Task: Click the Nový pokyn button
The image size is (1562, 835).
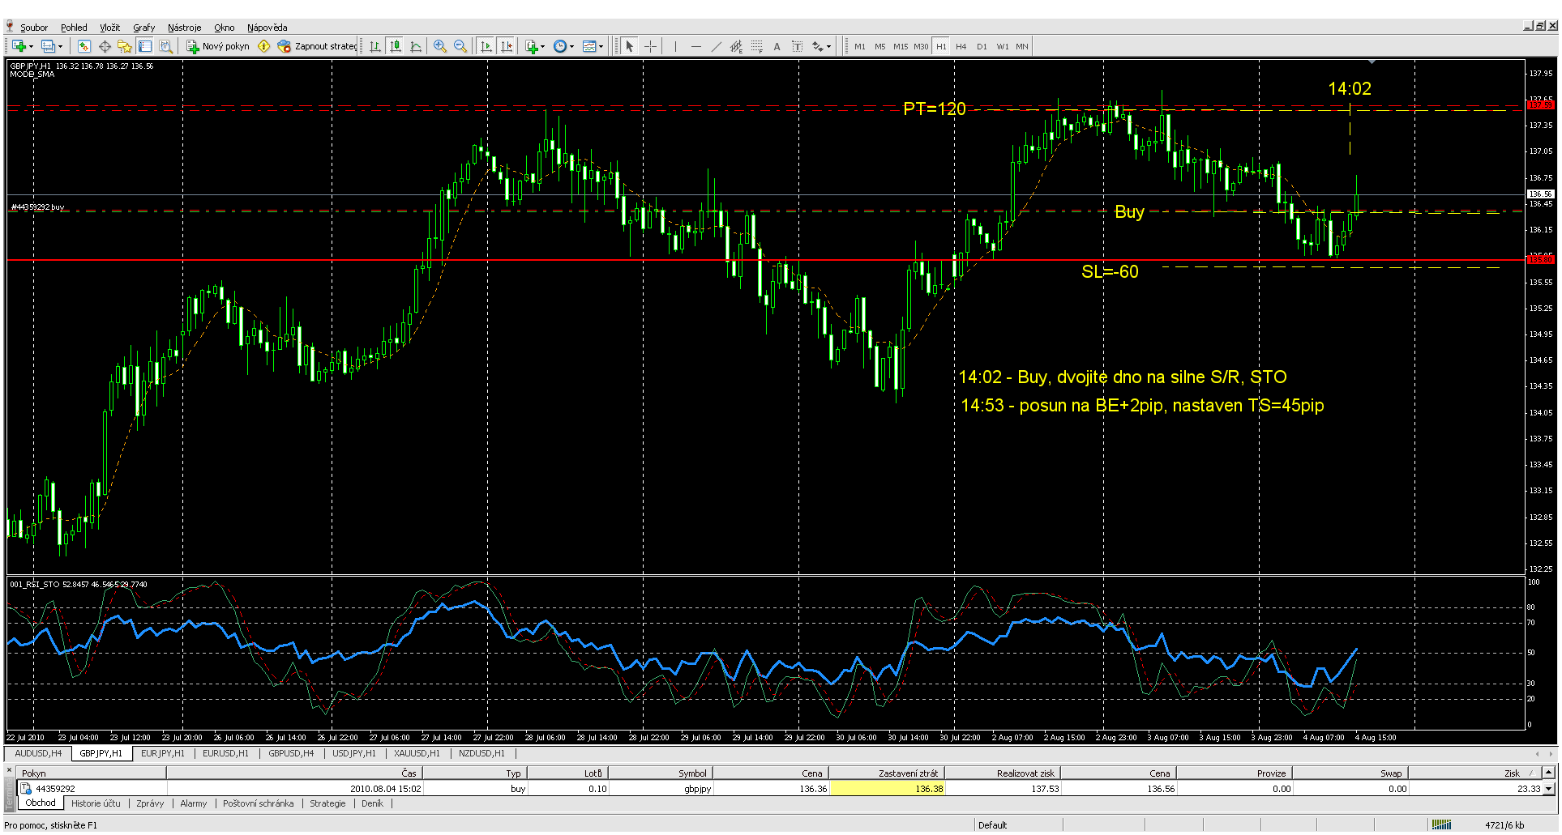Action: [218, 46]
